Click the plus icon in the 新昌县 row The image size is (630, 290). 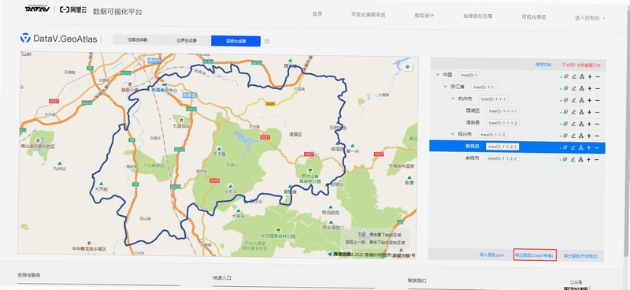[x=589, y=147]
